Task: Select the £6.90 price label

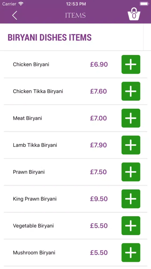Action: [x=99, y=65]
